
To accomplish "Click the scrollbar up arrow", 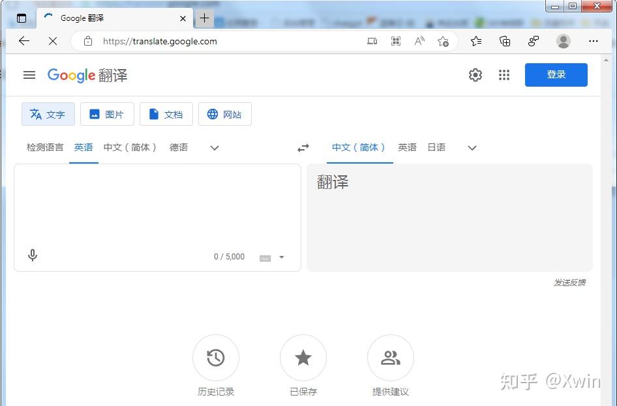I will click(606, 60).
